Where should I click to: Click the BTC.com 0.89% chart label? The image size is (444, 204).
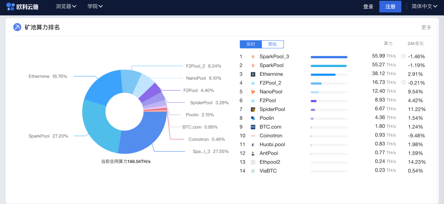pos(200,127)
